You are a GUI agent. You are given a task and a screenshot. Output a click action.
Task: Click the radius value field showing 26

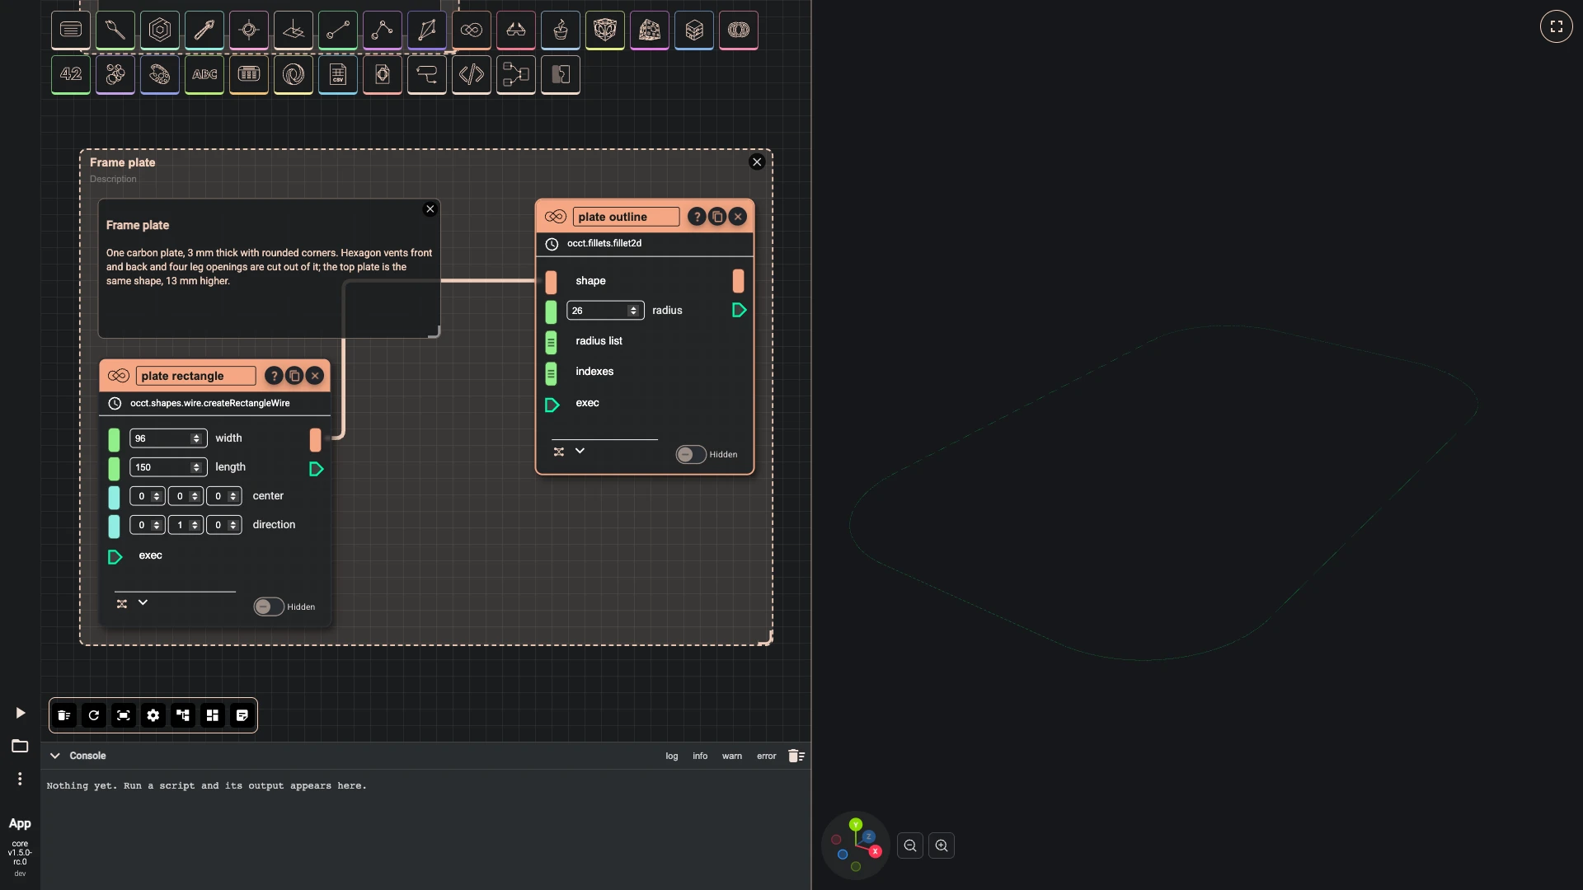[605, 311]
